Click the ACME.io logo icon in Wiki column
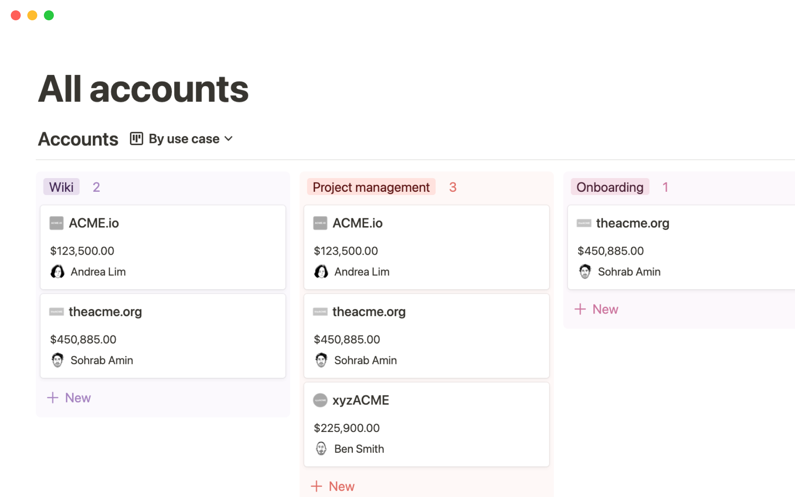This screenshot has width=795, height=497. tap(56, 223)
